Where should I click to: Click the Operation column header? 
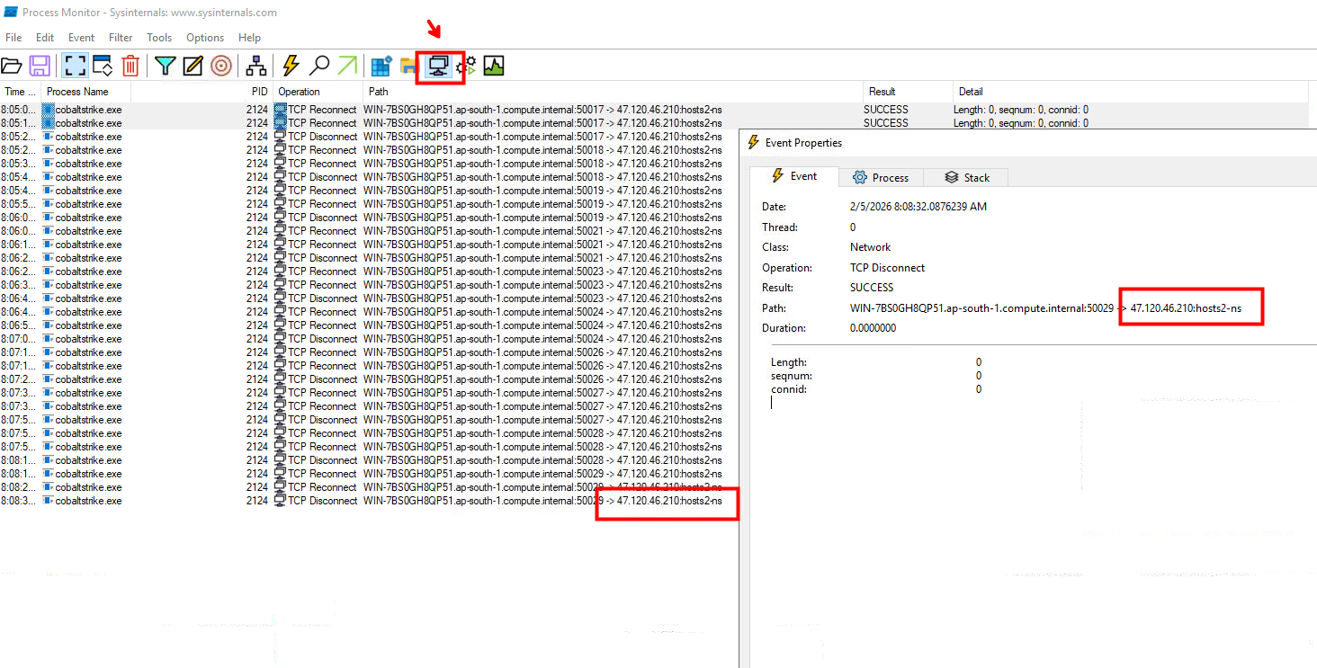(300, 92)
